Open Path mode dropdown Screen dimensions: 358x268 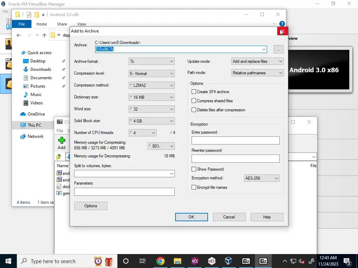pyautogui.click(x=258, y=73)
